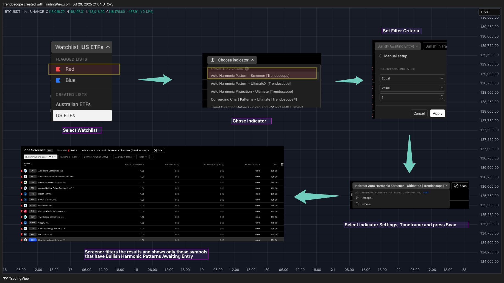Image resolution: width=504 pixels, height=283 pixels.
Task: Click the Antero Resources logo icon
Action: coord(25,182)
